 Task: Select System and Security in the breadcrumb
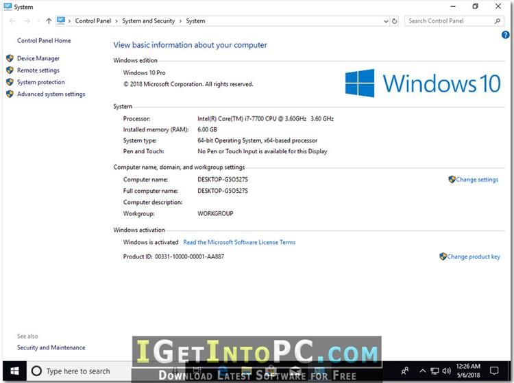point(148,21)
